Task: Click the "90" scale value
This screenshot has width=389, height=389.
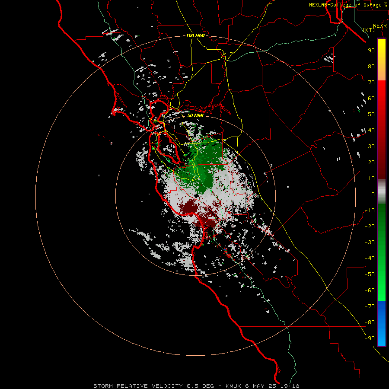Action: pyautogui.click(x=371, y=51)
